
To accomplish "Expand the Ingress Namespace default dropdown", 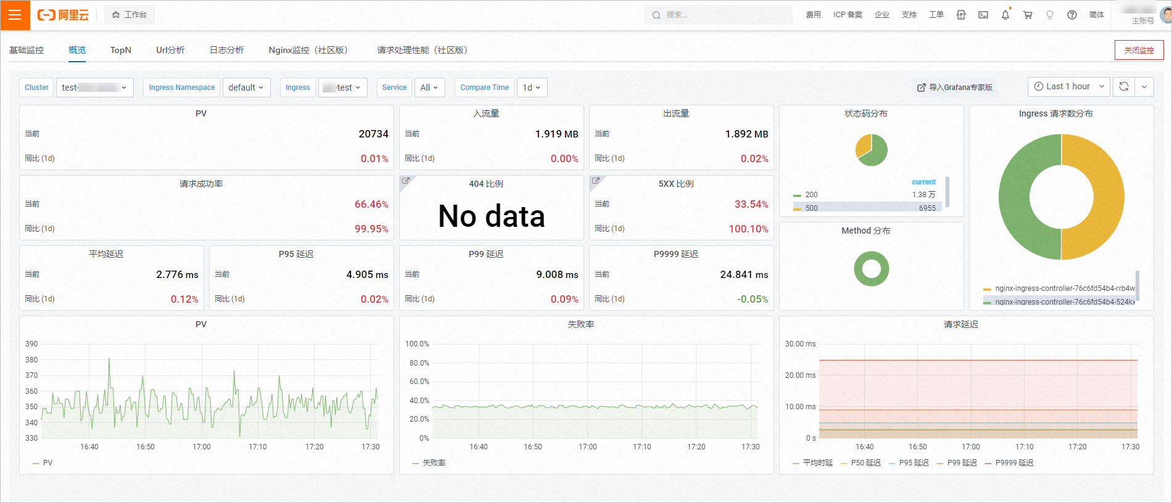I will [x=246, y=88].
